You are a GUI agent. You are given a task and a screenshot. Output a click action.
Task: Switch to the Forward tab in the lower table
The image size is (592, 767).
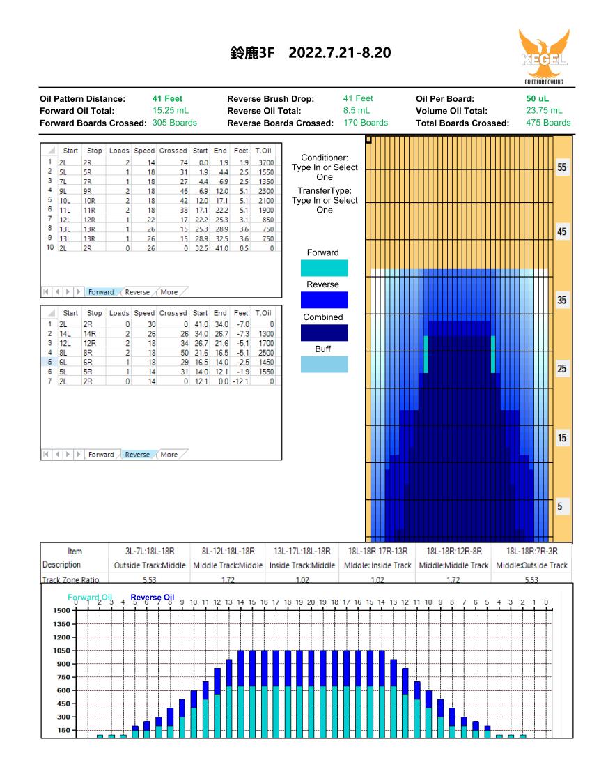pos(101,455)
